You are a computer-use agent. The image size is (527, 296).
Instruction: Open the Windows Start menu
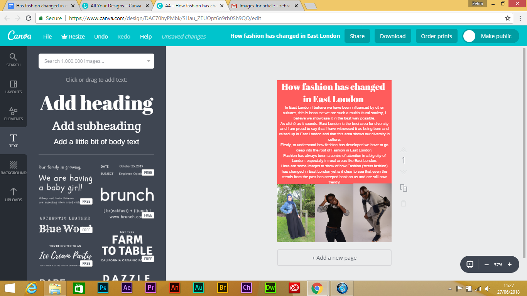[x=9, y=288]
